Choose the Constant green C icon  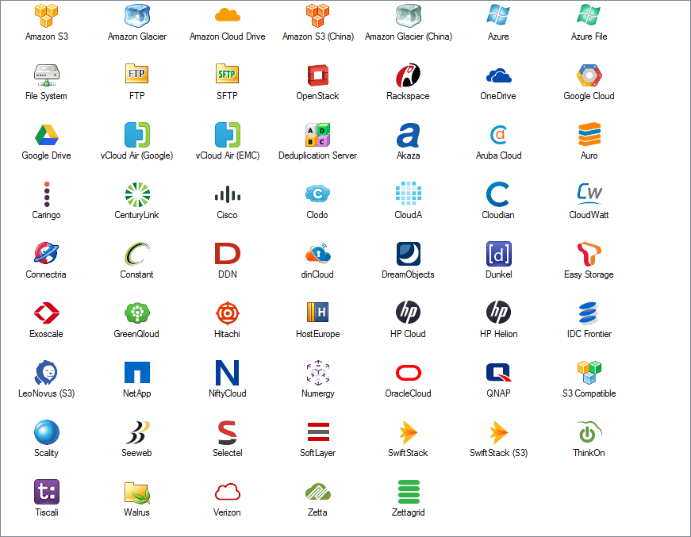tap(137, 254)
